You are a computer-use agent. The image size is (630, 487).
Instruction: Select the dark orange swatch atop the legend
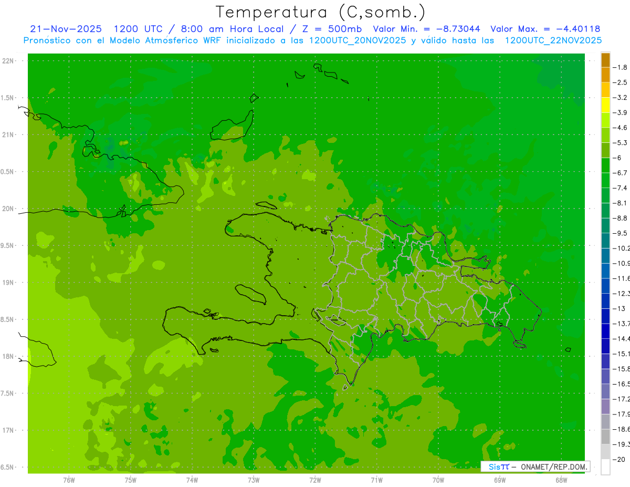(x=605, y=60)
